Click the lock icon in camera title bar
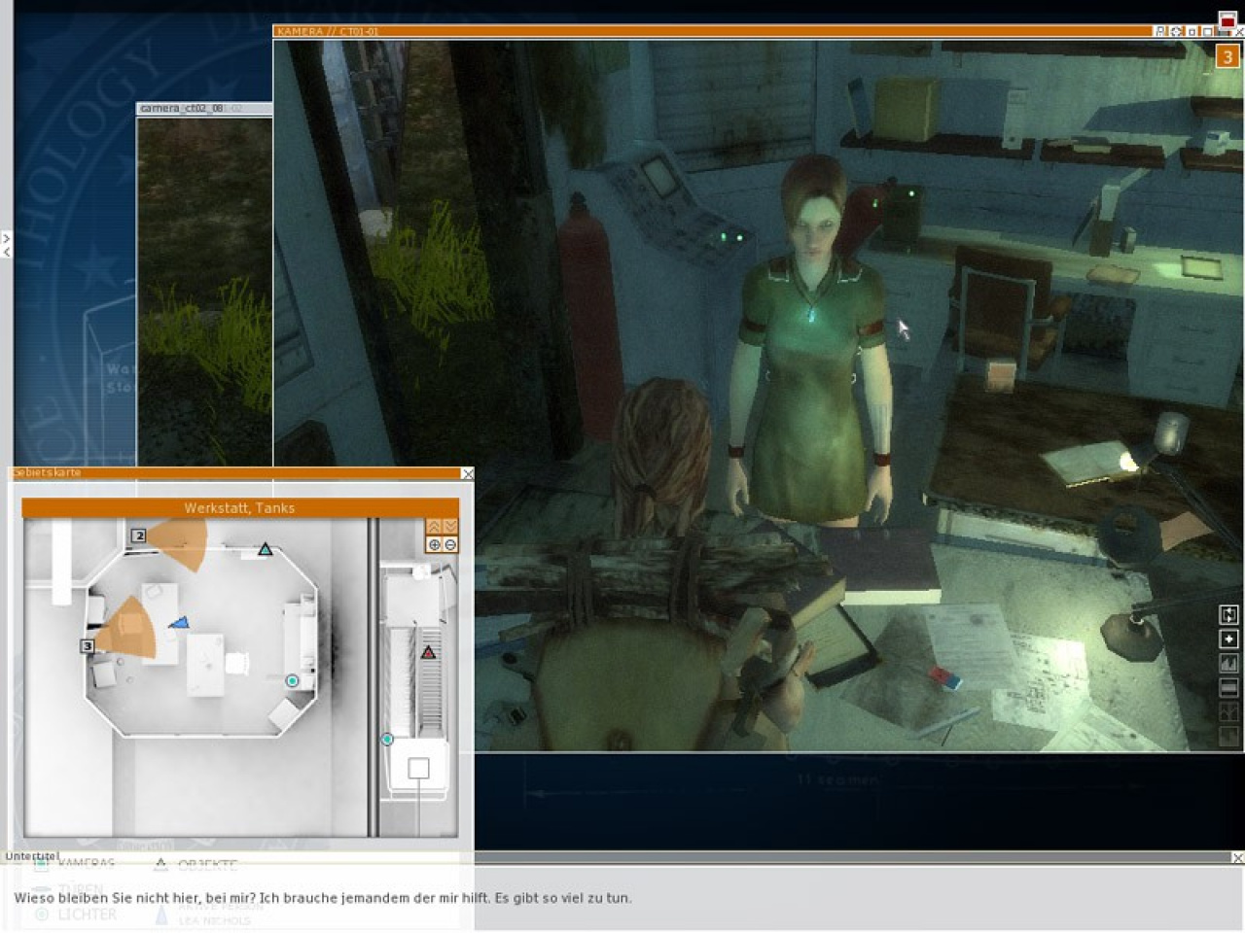Viewport: 1245px width, 933px height. click(x=1159, y=31)
